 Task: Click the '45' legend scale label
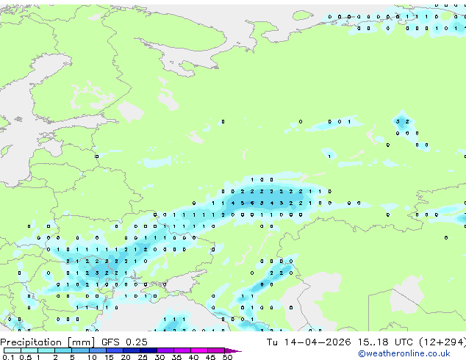coord(210,357)
